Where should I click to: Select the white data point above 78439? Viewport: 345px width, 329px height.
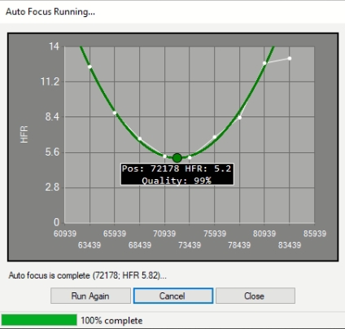point(240,117)
